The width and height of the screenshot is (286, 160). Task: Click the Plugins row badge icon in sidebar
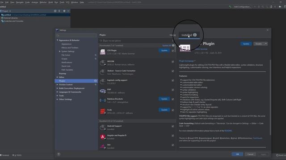click(x=95, y=81)
